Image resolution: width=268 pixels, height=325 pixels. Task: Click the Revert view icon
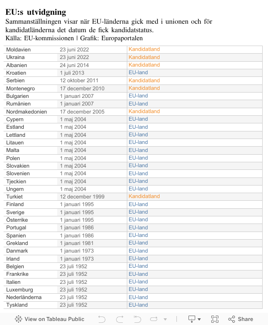tap(137, 319)
